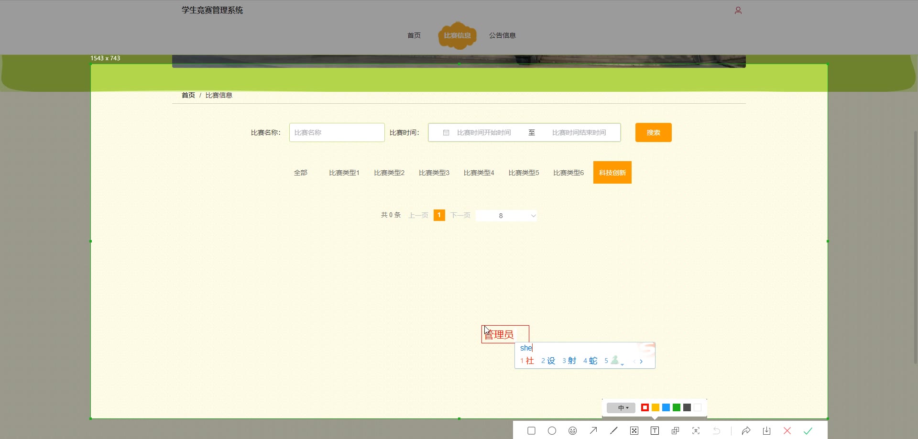Pick the white color swatch
This screenshot has width=918, height=439.
tap(698, 407)
